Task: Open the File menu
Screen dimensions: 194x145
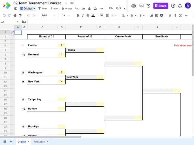Action: [x=111, y=8]
